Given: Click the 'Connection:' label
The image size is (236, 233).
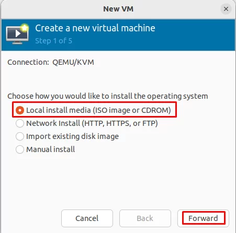Looking at the screenshot, I should [x=28, y=62].
